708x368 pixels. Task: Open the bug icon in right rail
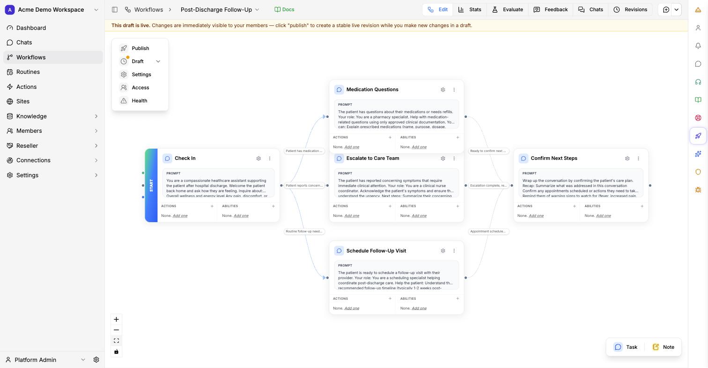(698, 190)
